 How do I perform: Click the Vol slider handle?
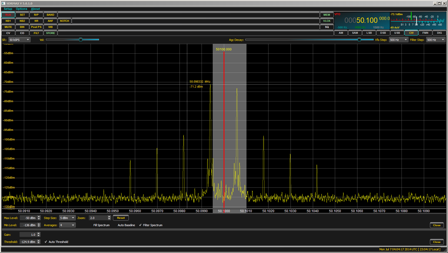click(x=80, y=40)
